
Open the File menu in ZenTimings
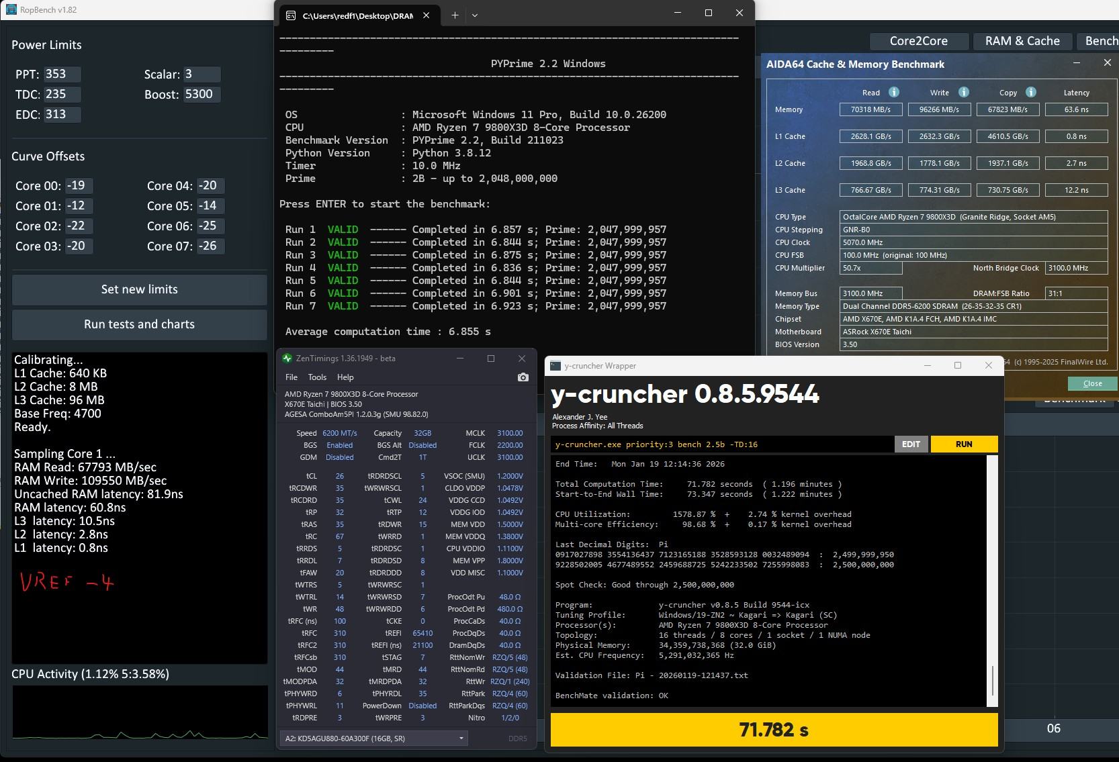pyautogui.click(x=292, y=377)
